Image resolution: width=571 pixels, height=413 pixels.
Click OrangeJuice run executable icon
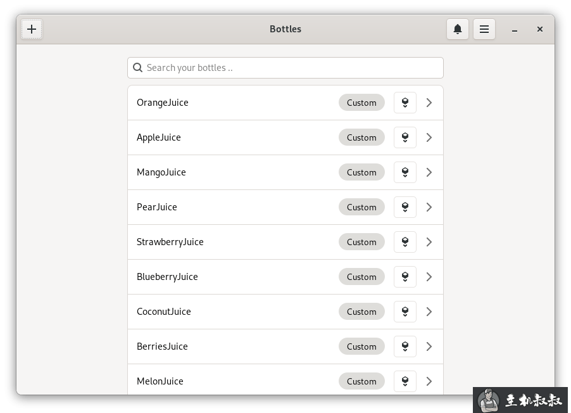point(405,103)
